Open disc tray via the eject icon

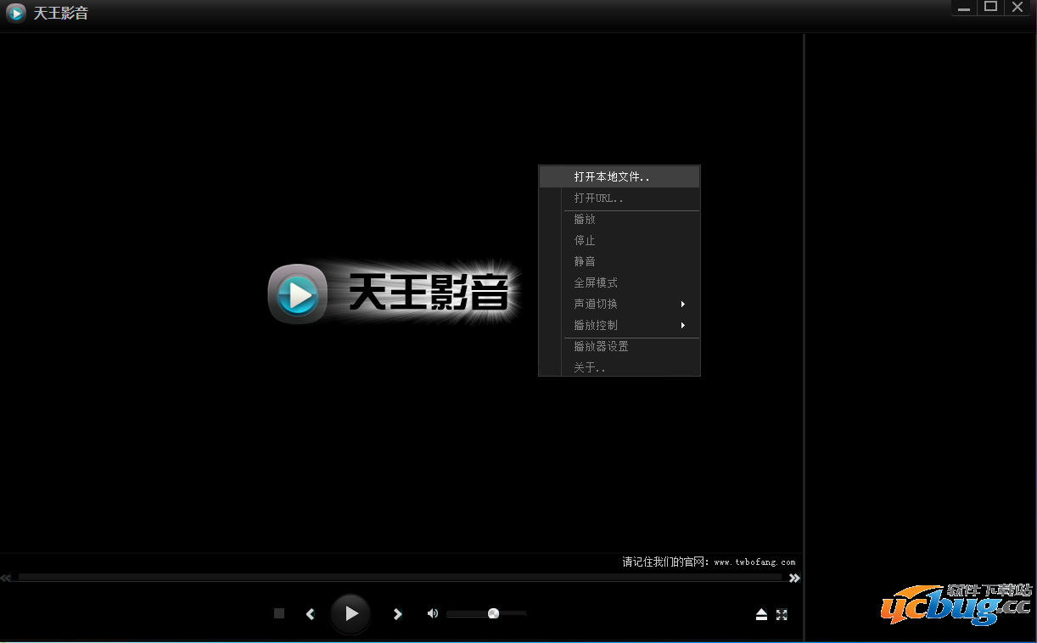pos(761,614)
